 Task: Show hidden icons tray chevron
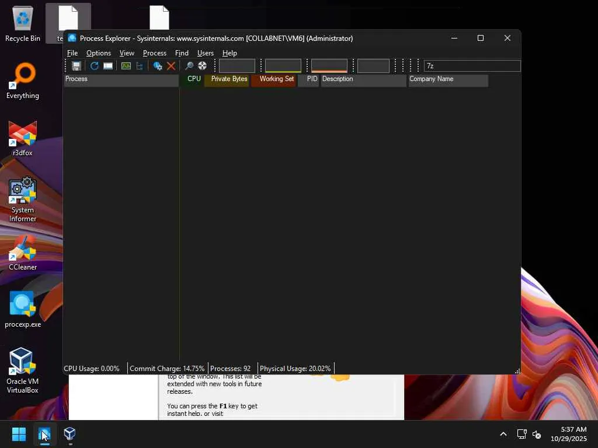503,434
